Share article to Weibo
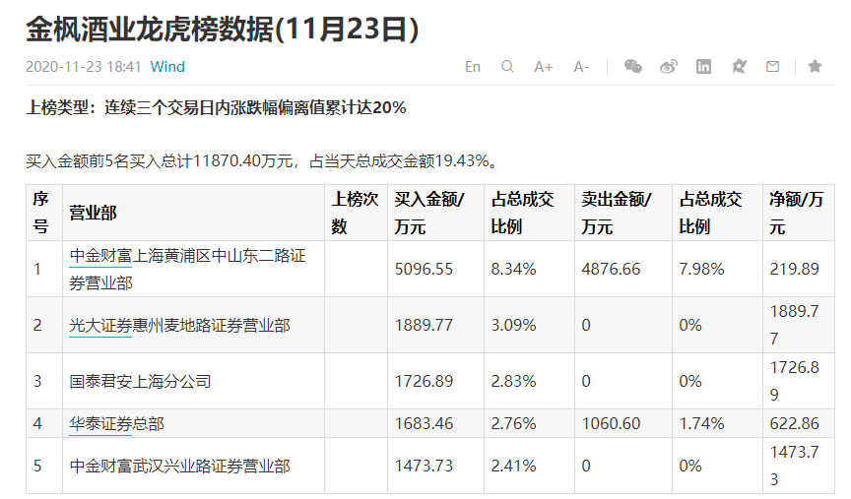This screenshot has height=499, width=851. click(x=668, y=67)
